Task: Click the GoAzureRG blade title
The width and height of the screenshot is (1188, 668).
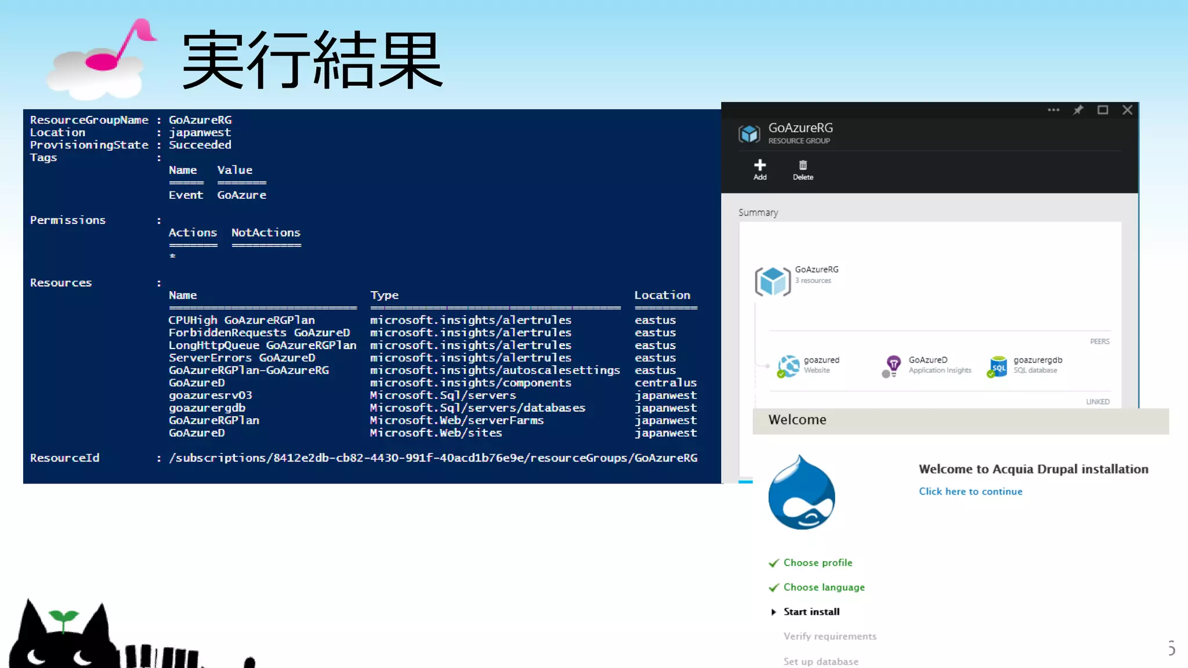Action: [x=801, y=128]
